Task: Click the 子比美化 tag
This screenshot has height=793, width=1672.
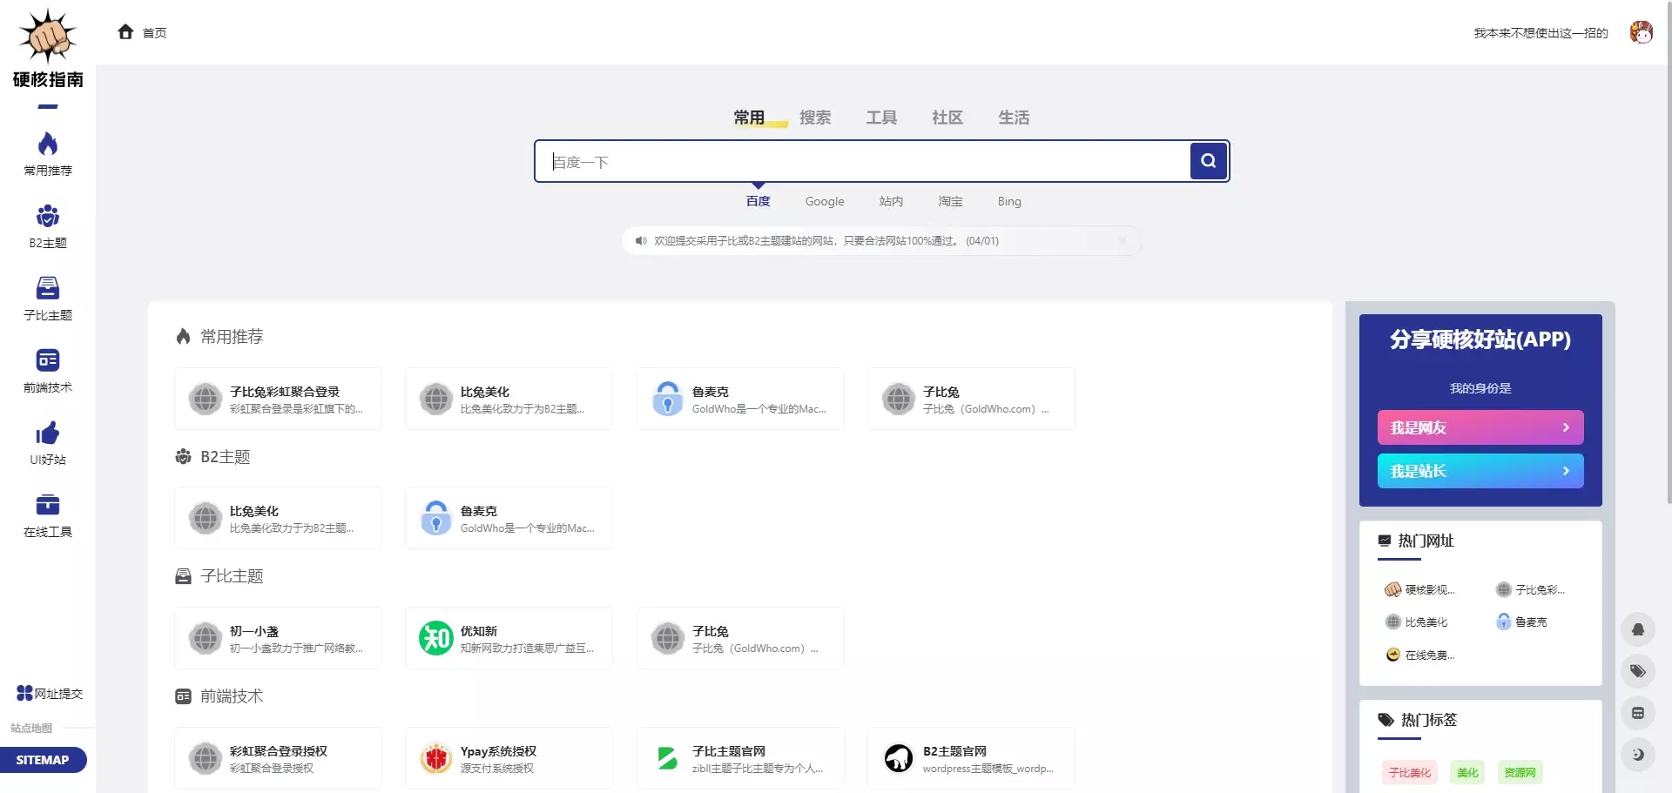Action: pos(1410,772)
